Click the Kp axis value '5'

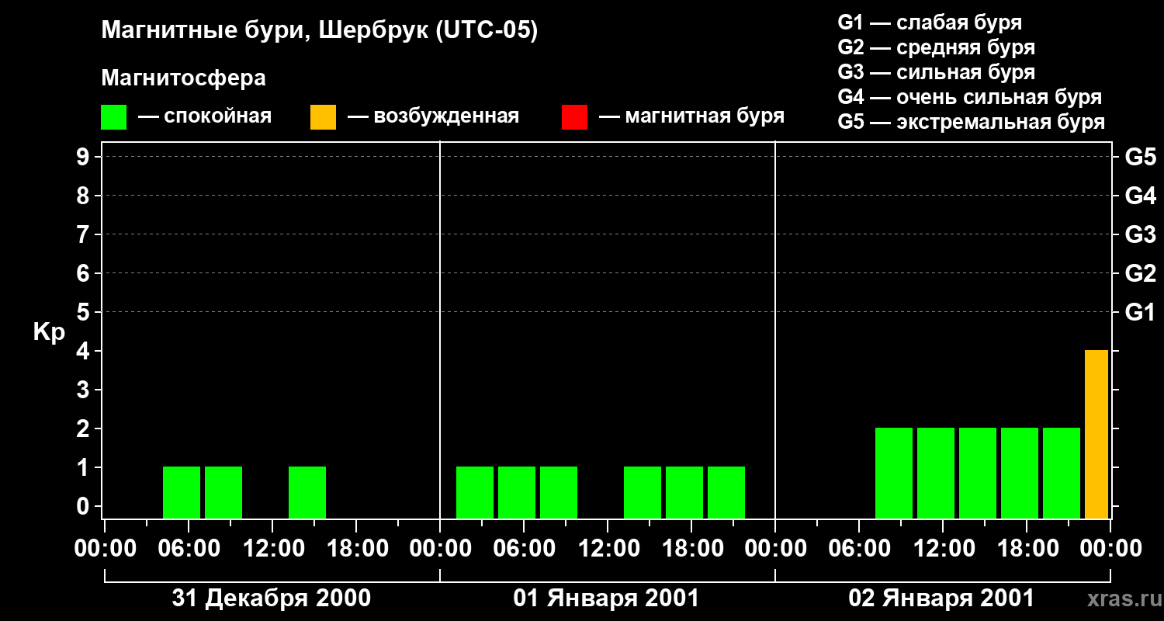[85, 312]
